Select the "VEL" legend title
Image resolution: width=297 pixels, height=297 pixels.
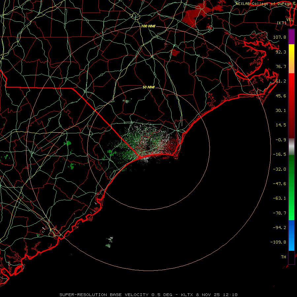point(290,20)
